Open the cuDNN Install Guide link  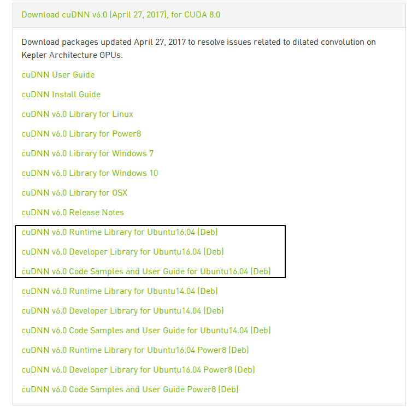[61, 95]
